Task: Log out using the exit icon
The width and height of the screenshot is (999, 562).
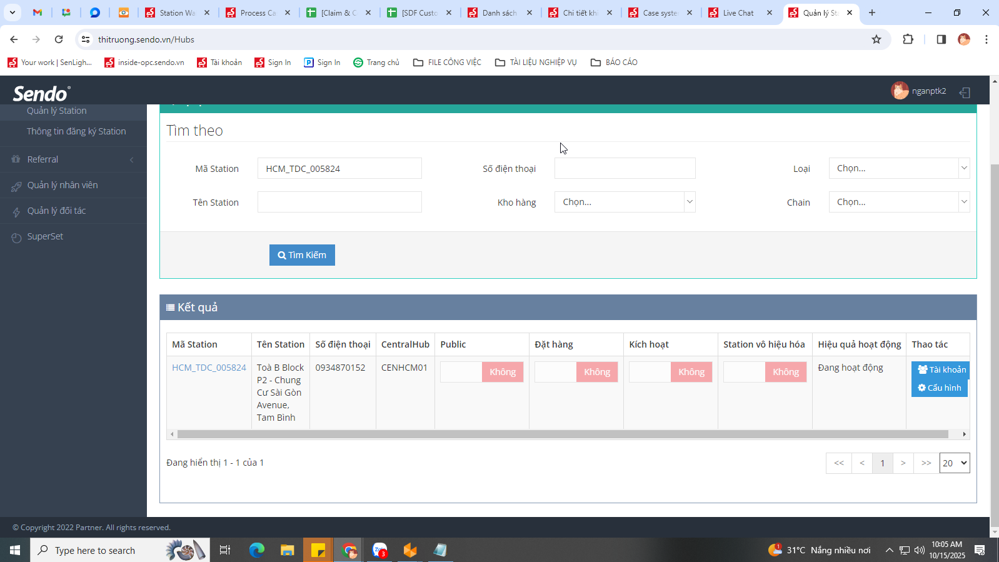Action: (965, 93)
